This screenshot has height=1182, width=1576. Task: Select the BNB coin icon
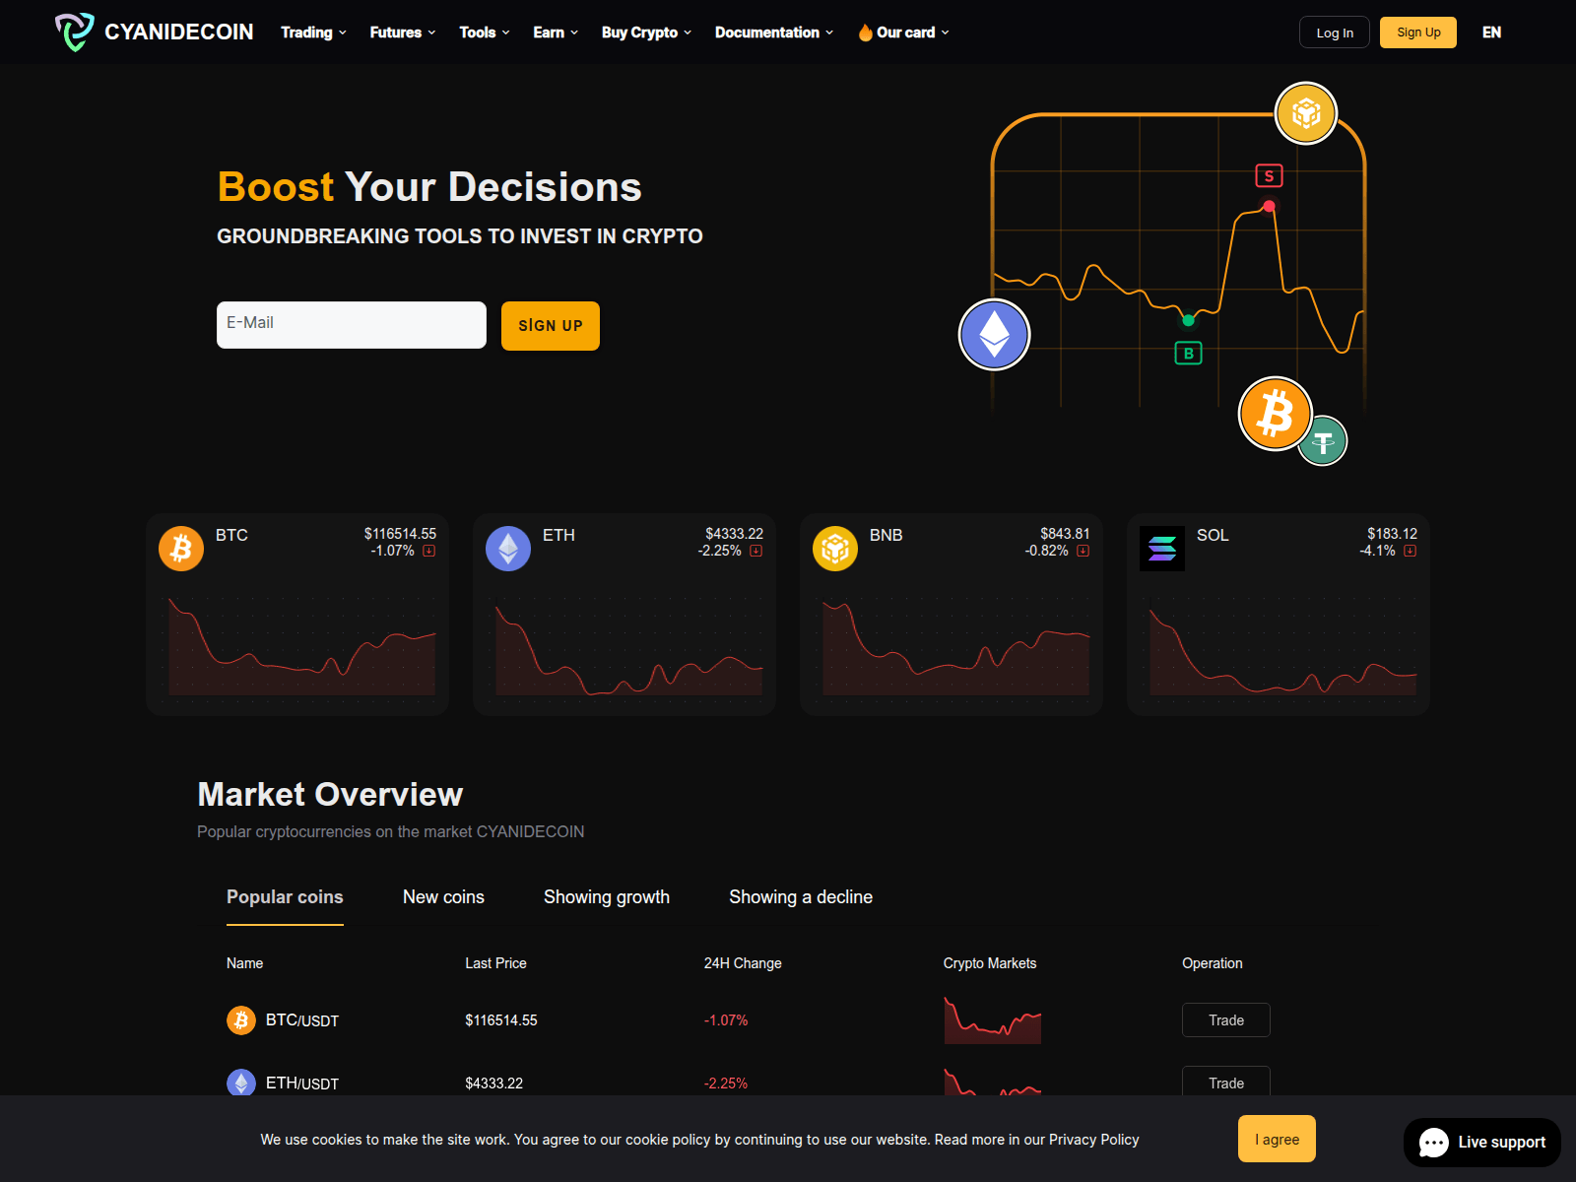[x=834, y=549]
